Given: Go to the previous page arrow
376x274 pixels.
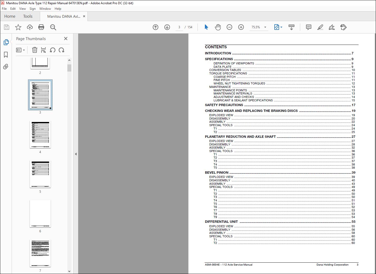Looking at the screenshot, I should pos(156,27).
